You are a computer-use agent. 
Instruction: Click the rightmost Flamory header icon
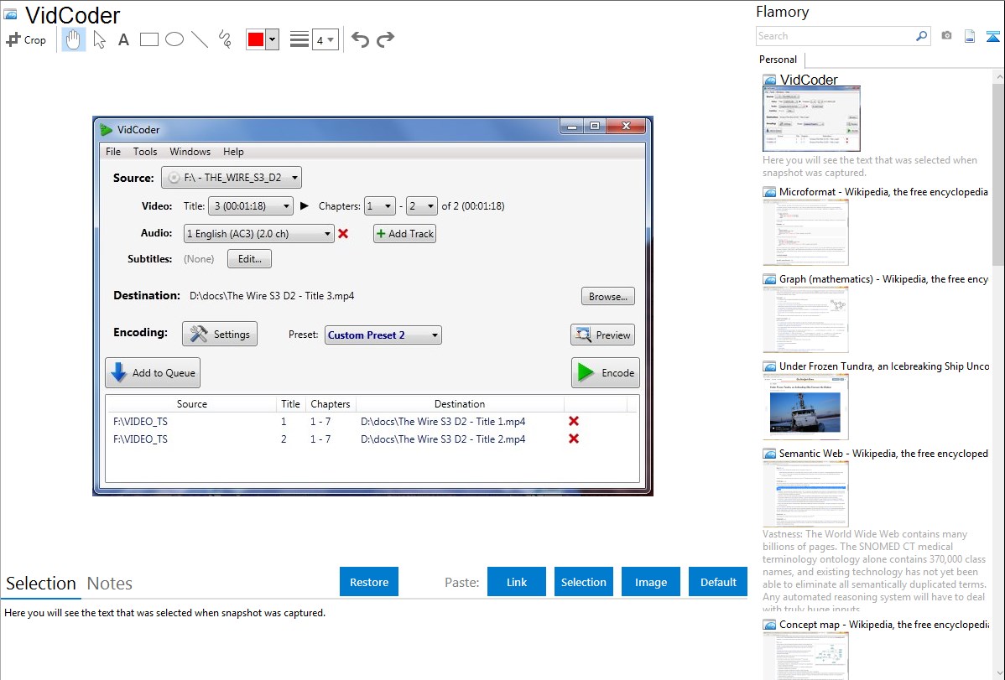[992, 36]
